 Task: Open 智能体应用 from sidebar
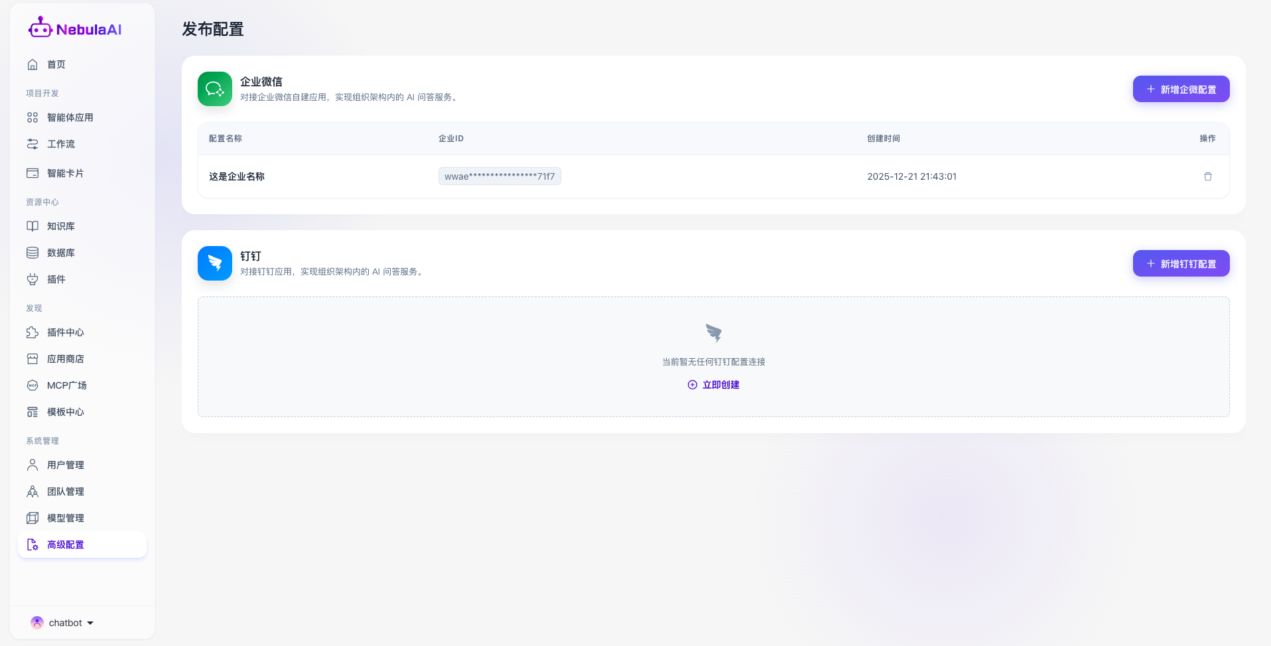pos(70,117)
